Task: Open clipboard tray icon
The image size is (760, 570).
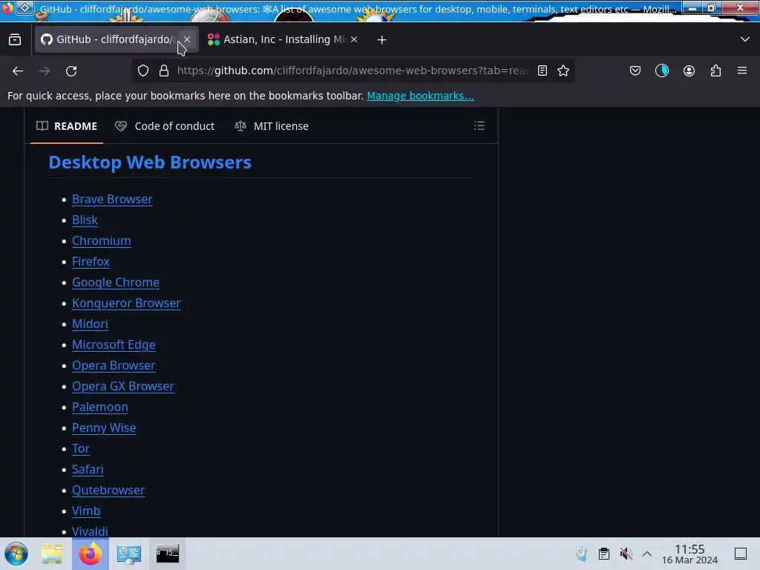Action: (604, 554)
